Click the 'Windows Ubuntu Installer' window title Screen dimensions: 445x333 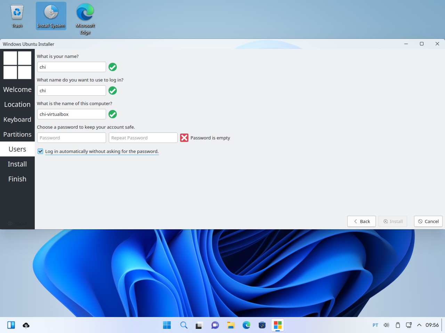(29, 44)
